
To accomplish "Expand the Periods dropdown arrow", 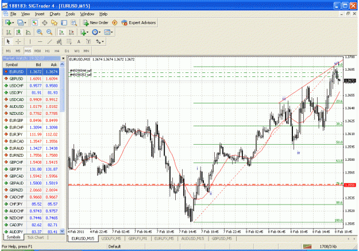I will 99,33.
